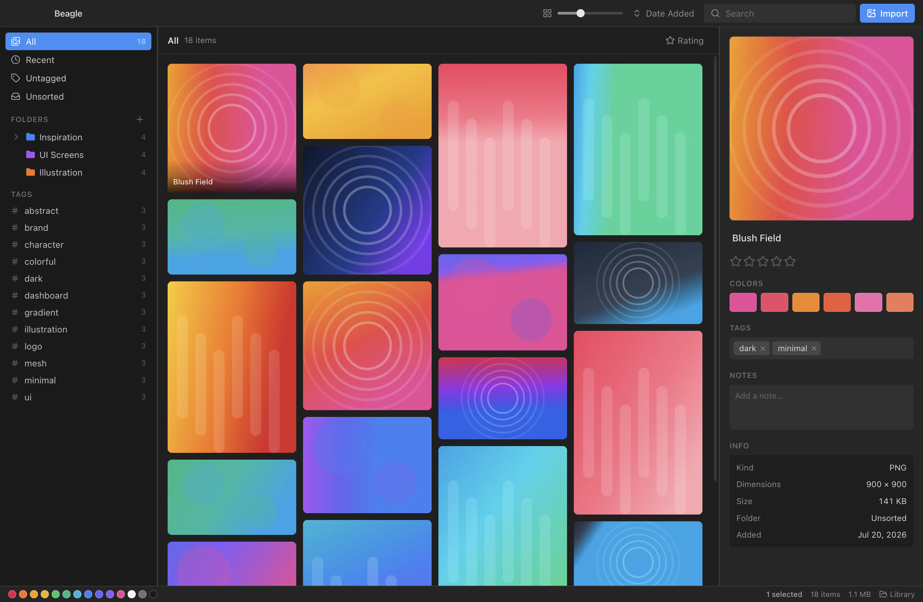
Task: Click the Import button
Action: [x=887, y=14]
